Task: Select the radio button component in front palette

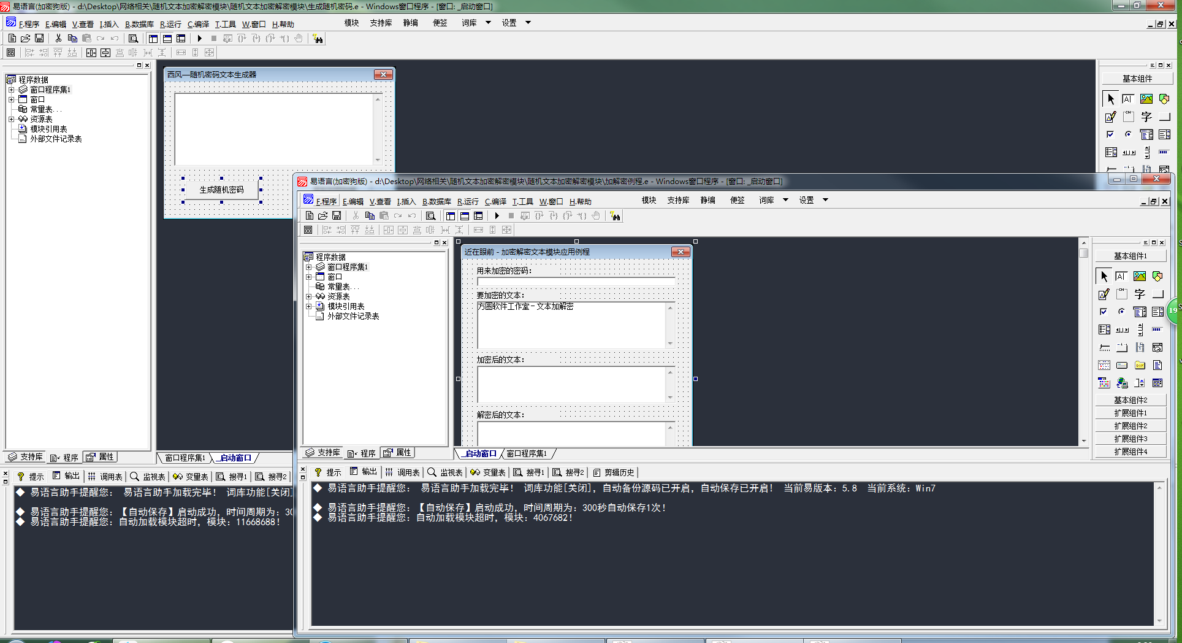Action: point(1122,312)
